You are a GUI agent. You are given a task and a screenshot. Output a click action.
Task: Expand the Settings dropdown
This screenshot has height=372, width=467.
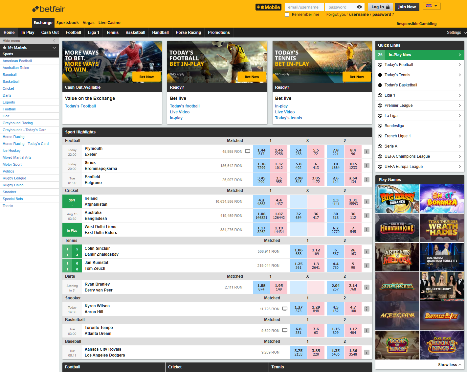coord(456,33)
